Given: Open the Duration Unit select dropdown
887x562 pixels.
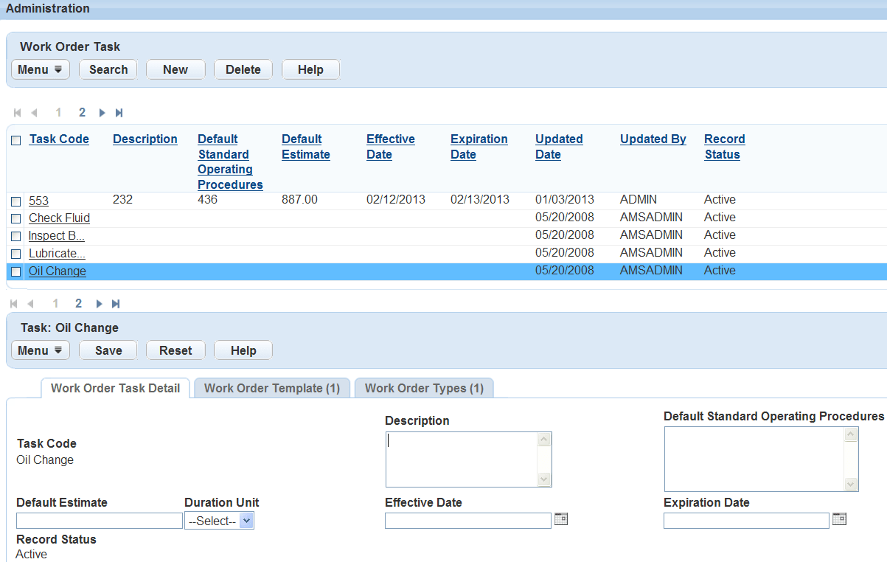Looking at the screenshot, I should (x=219, y=520).
